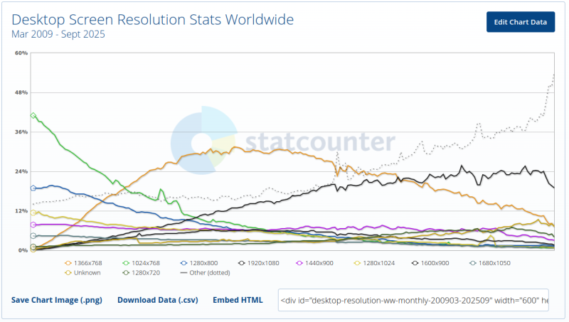Click the 1680x1050 legend marker icon
Image resolution: width=569 pixels, height=322 pixels.
473,263
